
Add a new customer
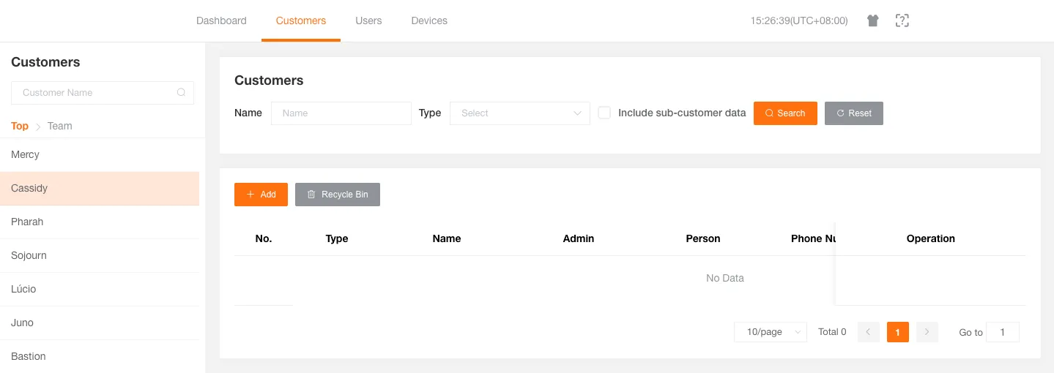click(261, 195)
